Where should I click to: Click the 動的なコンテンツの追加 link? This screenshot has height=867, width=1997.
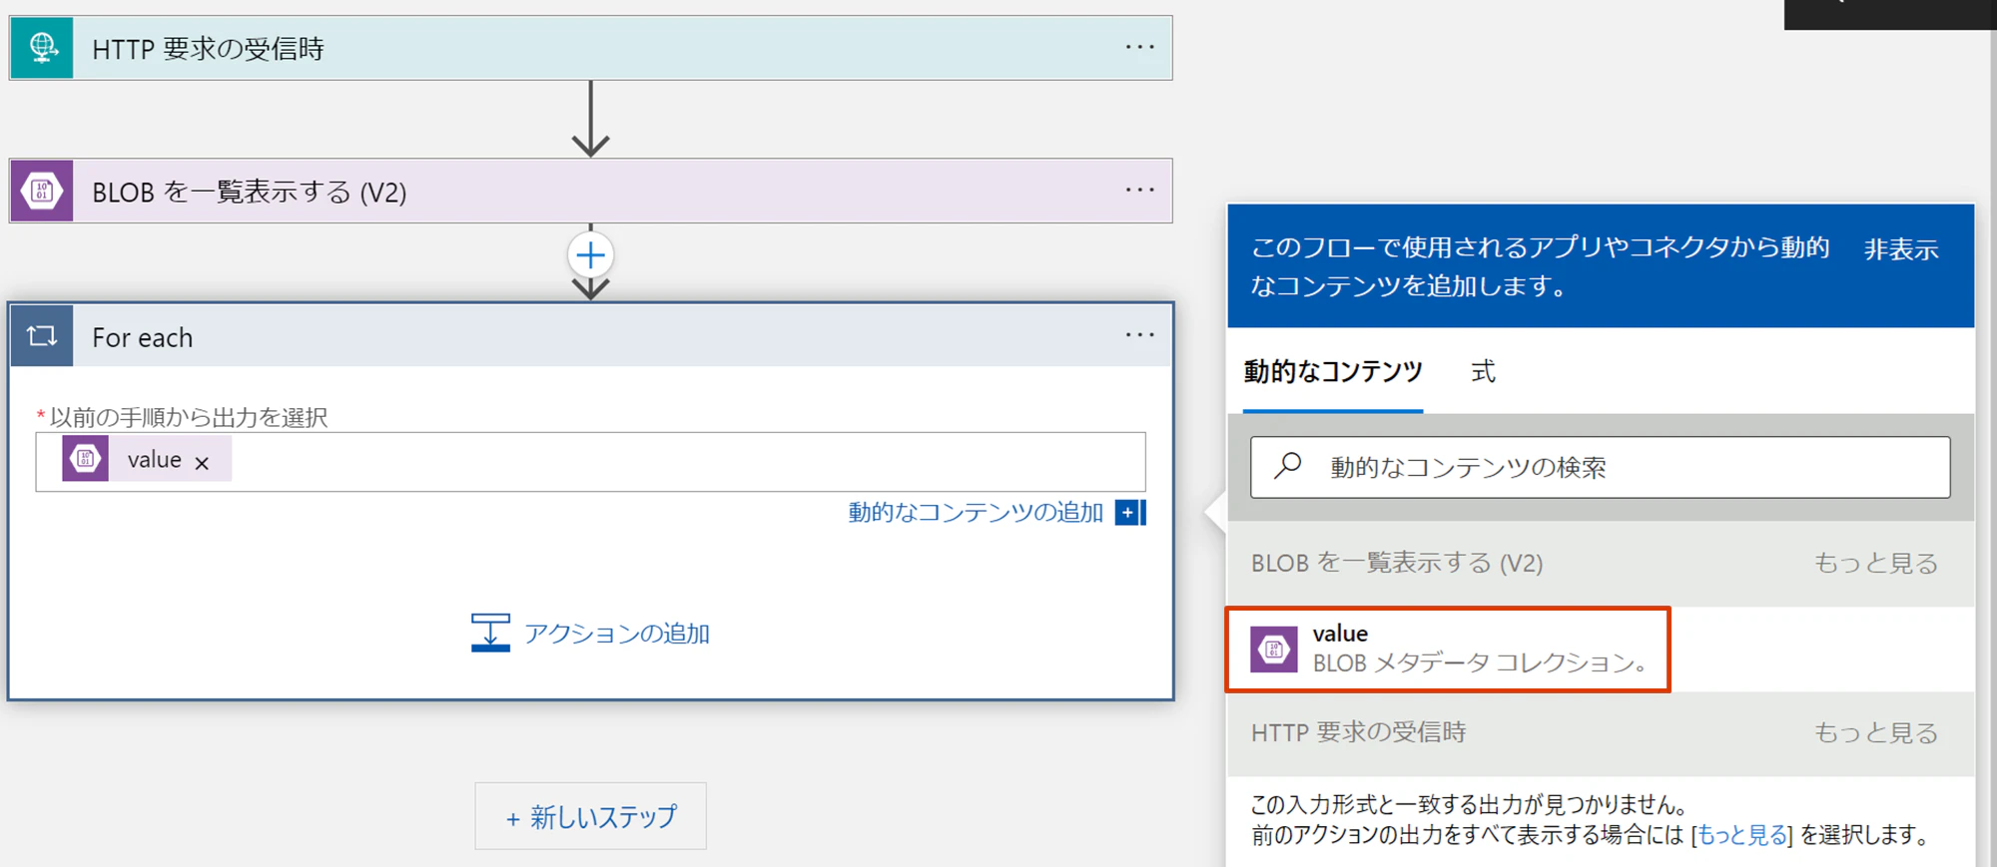click(976, 512)
